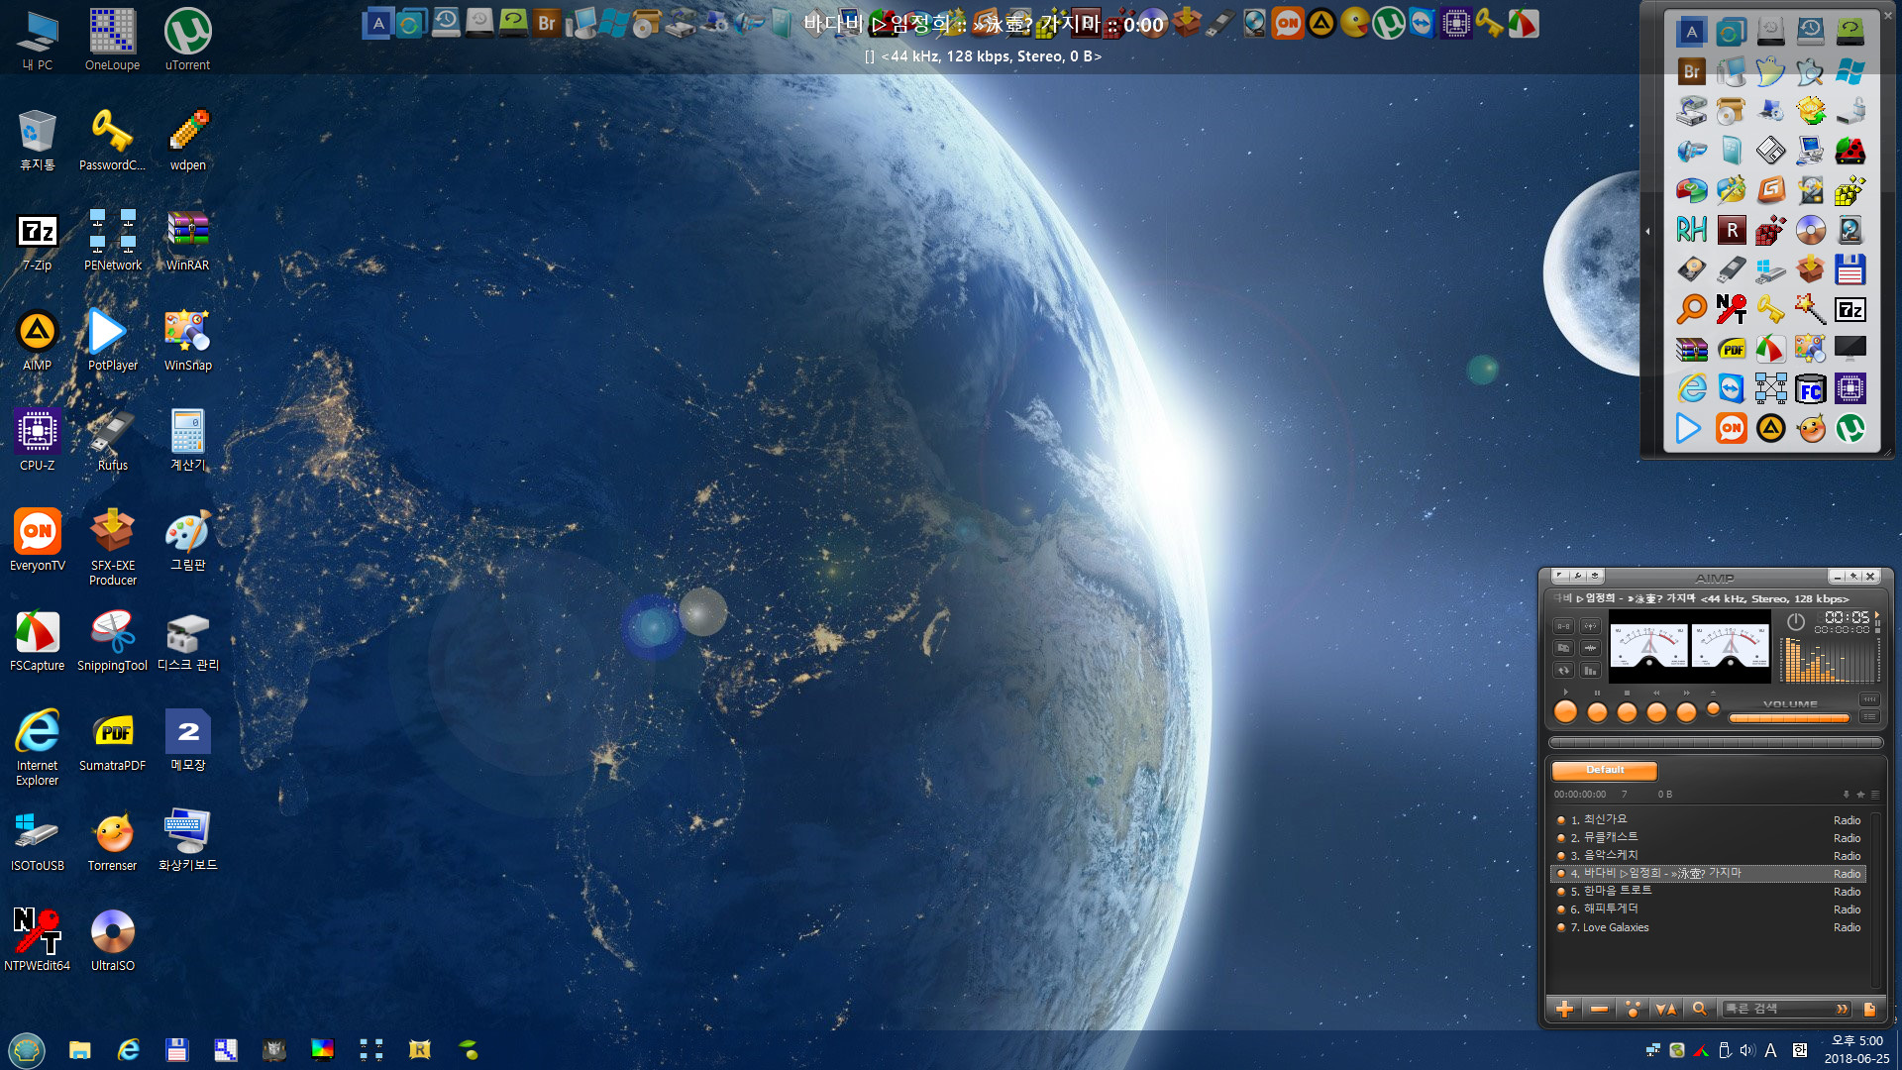
Task: Adjust the AIMP volume slider
Action: pos(1789,718)
